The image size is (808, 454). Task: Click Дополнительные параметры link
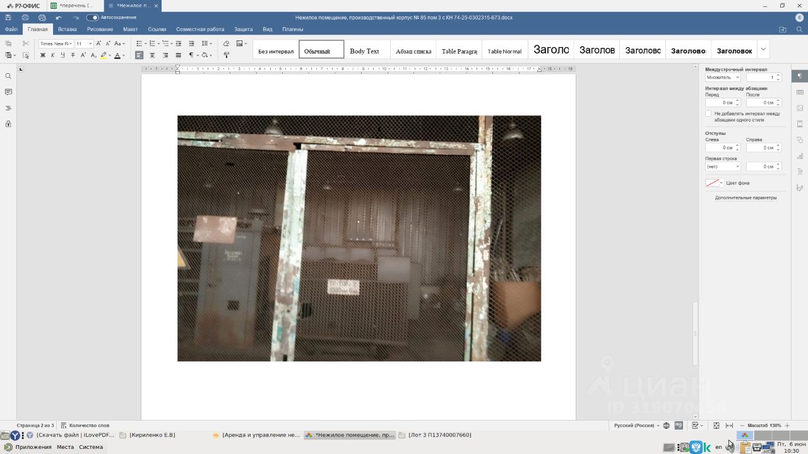pos(746,198)
